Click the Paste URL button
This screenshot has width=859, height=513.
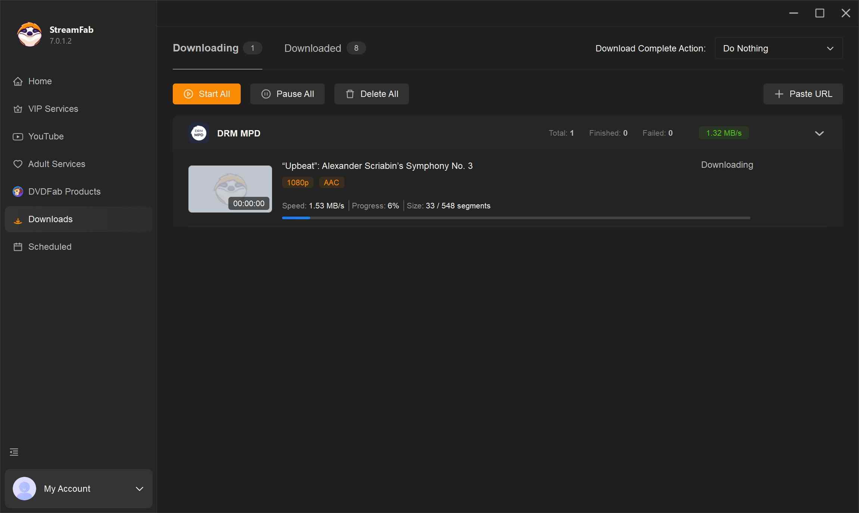coord(803,94)
